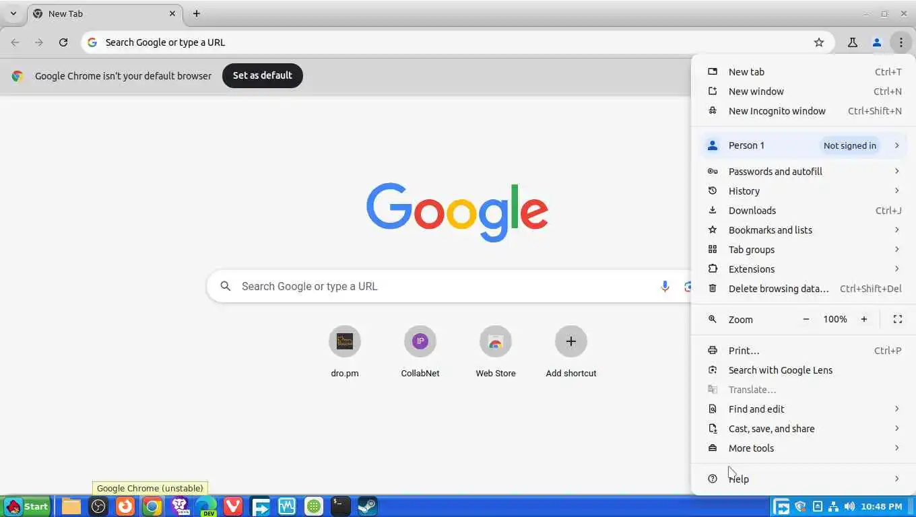Select Print from the menu
Viewport: 916px width, 517px height.
coord(804,351)
